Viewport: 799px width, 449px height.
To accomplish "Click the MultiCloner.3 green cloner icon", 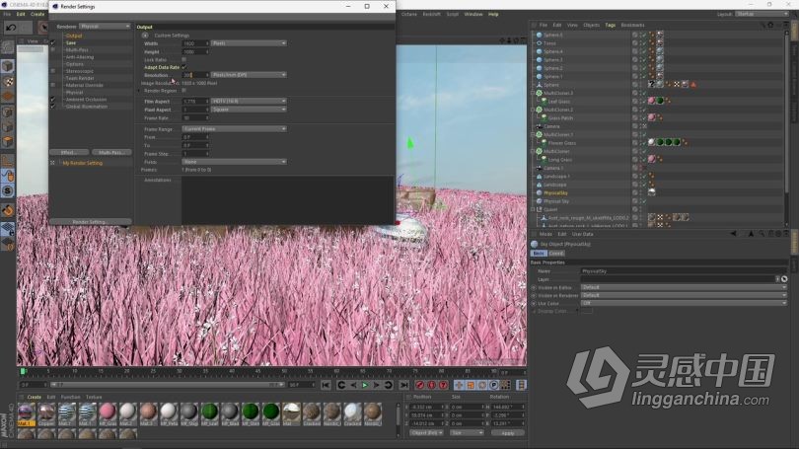I will [540, 94].
